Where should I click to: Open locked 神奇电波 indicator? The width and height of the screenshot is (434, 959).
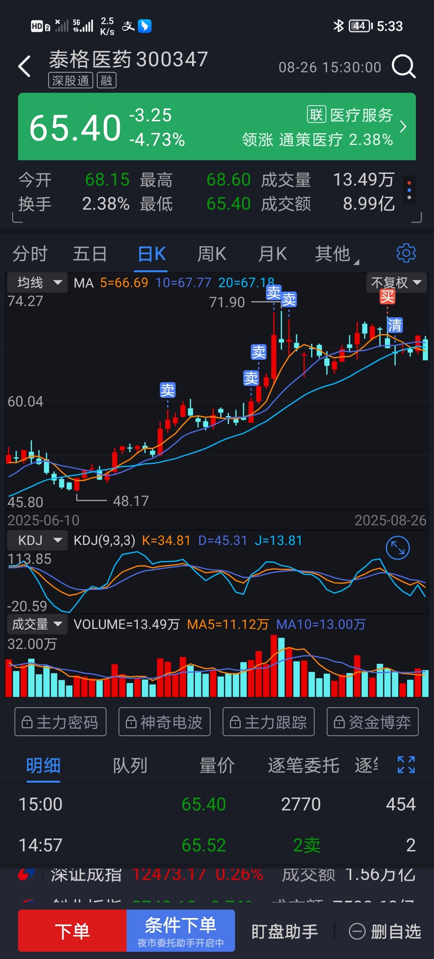tap(164, 722)
